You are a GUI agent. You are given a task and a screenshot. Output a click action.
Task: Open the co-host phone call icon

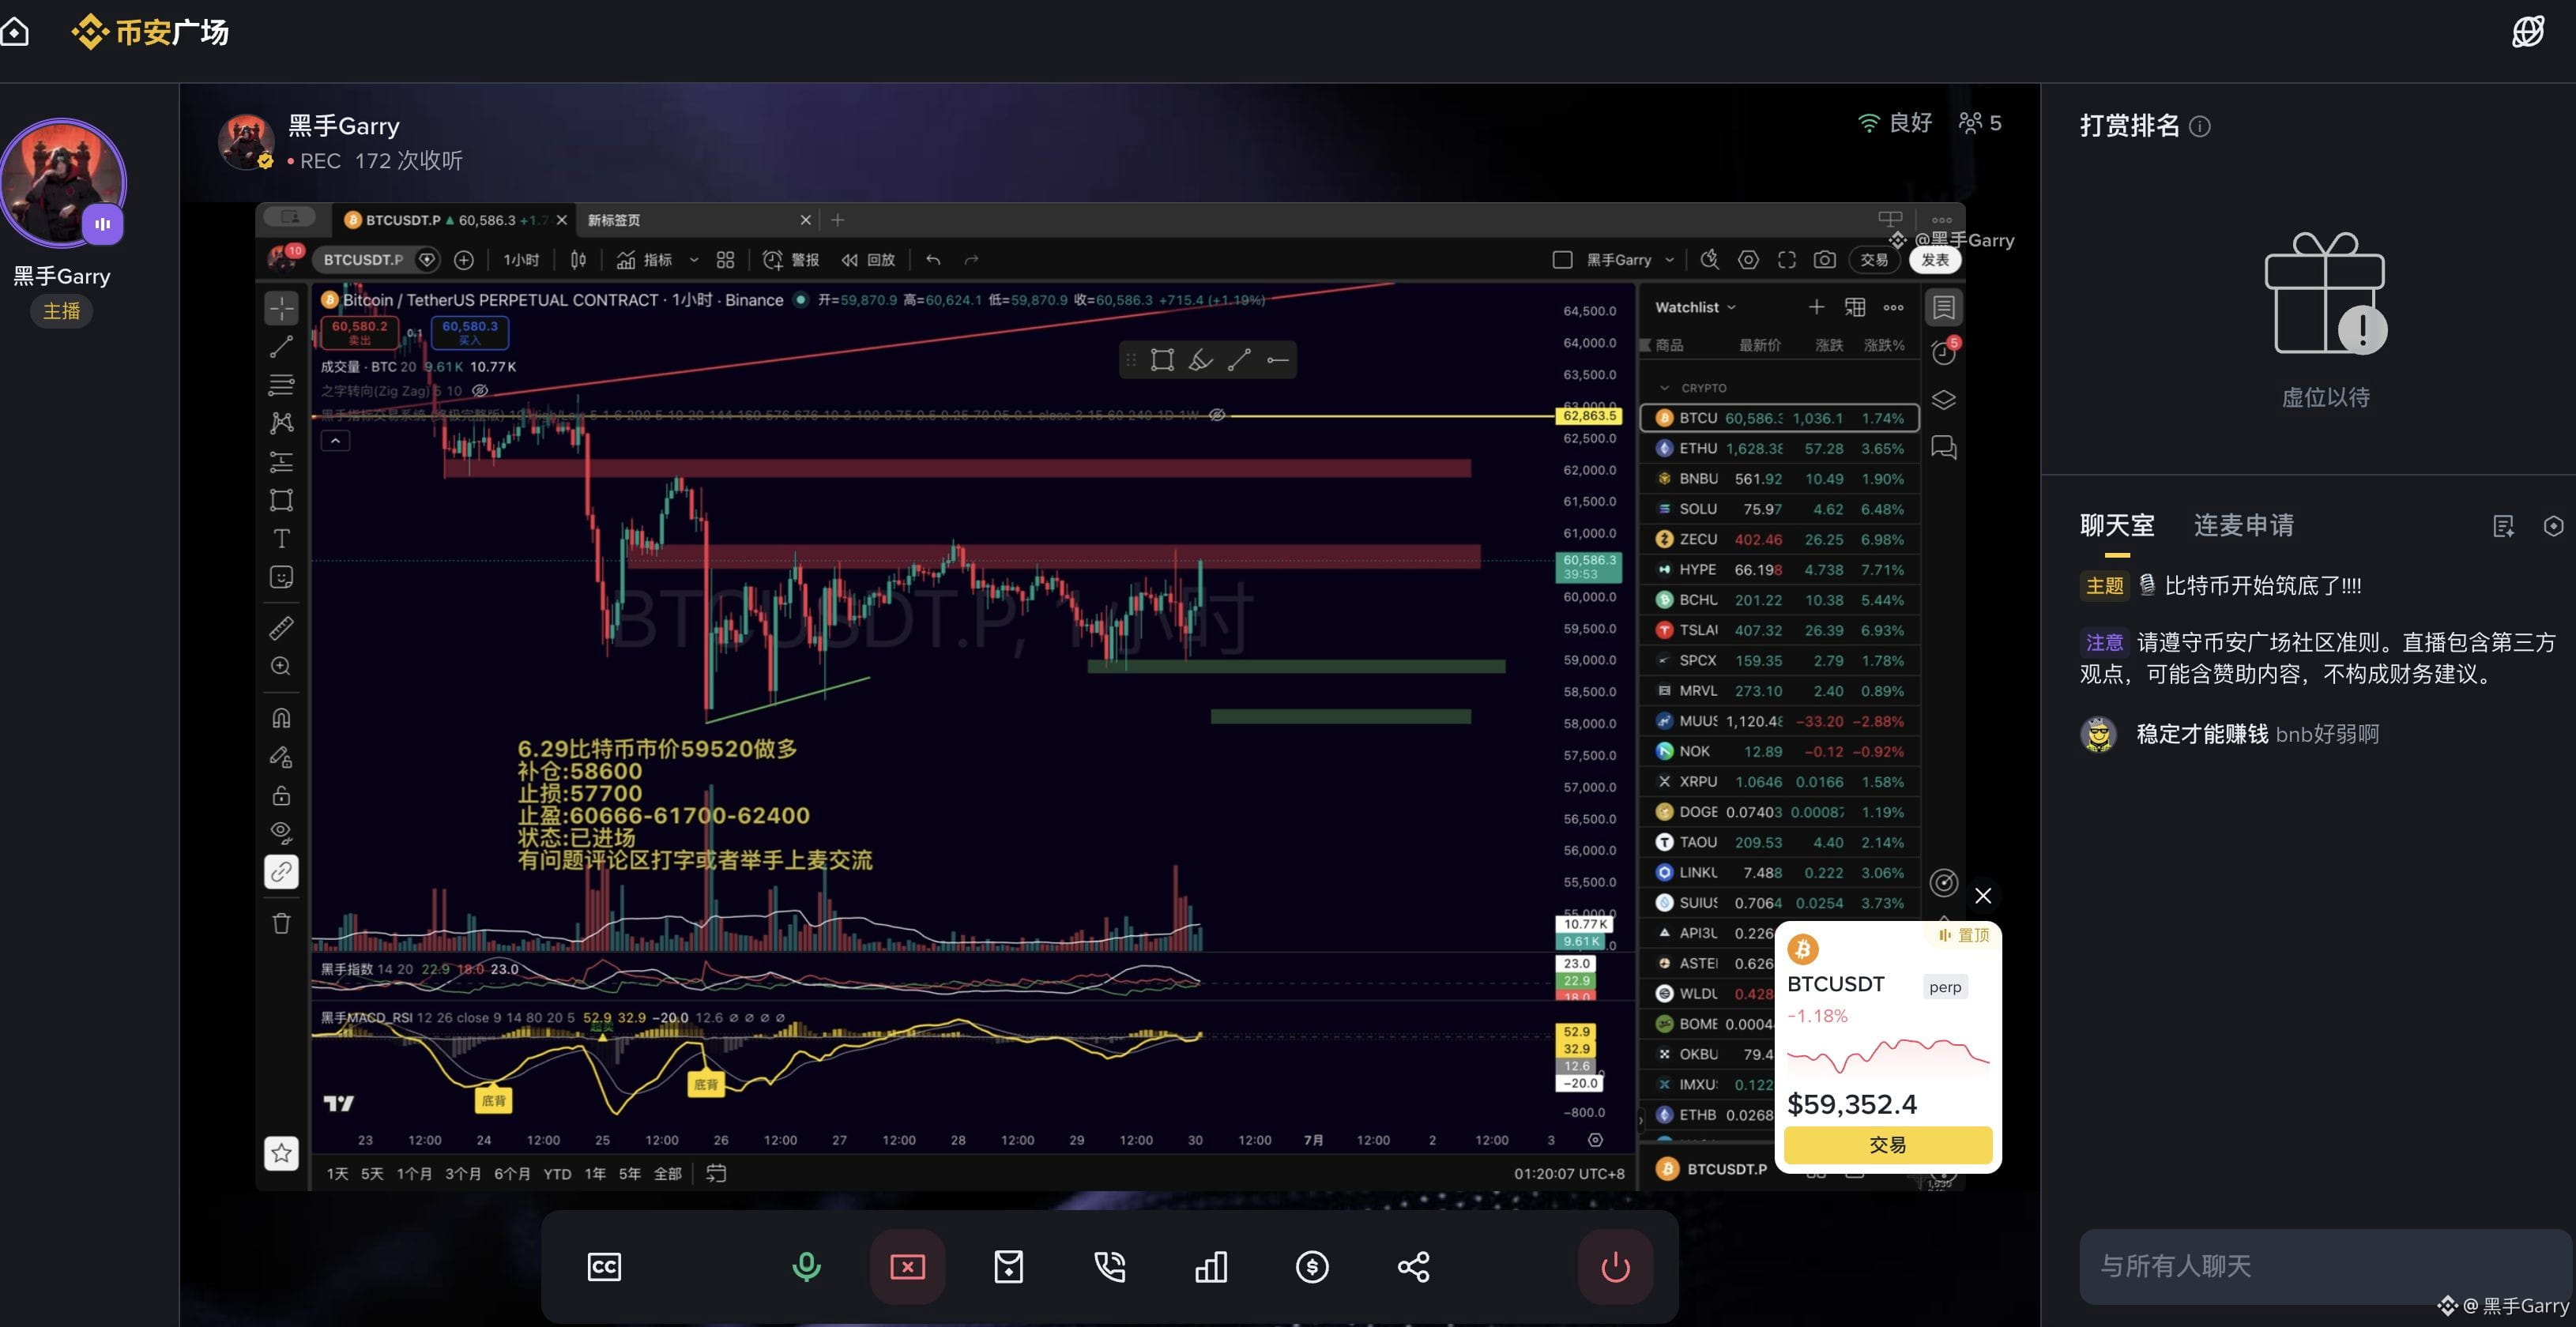coord(1110,1267)
